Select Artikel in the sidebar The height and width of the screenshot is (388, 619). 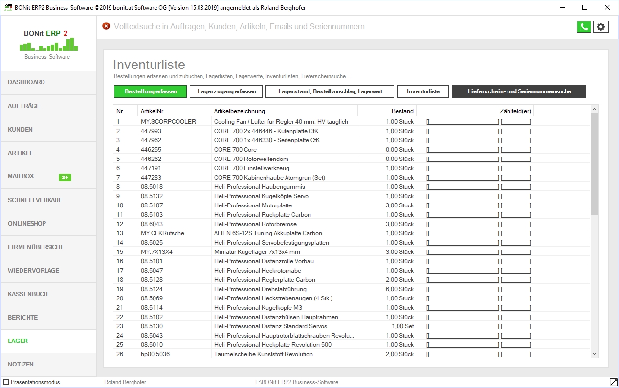pyautogui.click(x=48, y=153)
